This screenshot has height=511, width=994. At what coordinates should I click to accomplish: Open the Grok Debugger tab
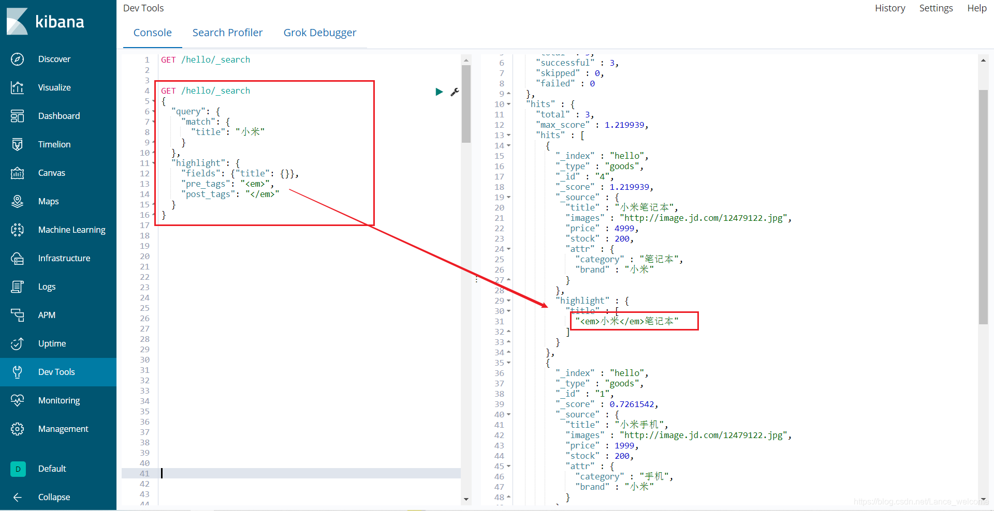tap(319, 32)
